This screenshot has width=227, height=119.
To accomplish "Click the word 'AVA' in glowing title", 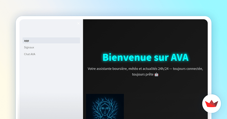I will click(x=180, y=58).
